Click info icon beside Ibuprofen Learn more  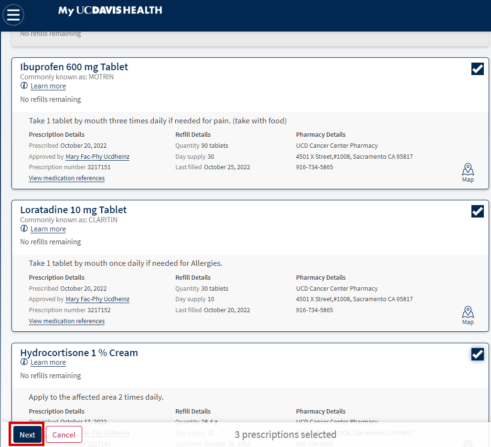click(x=24, y=86)
